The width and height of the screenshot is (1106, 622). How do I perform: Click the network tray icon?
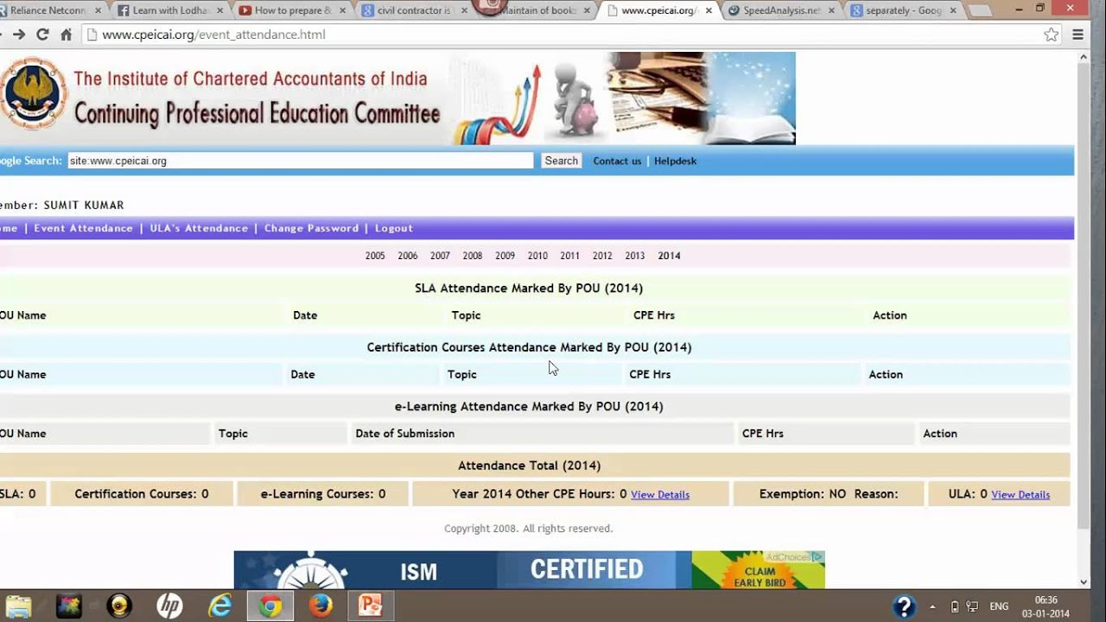click(973, 606)
